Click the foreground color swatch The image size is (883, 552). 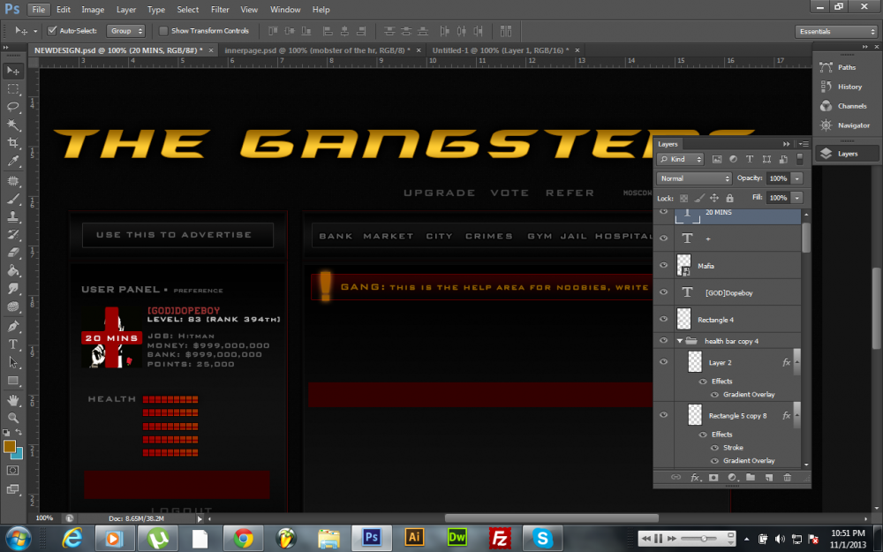10,447
